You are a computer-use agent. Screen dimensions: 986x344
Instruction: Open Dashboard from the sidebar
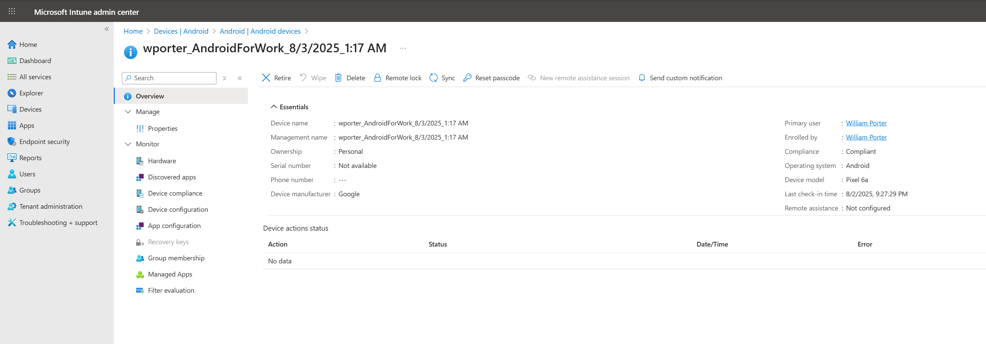pos(35,60)
